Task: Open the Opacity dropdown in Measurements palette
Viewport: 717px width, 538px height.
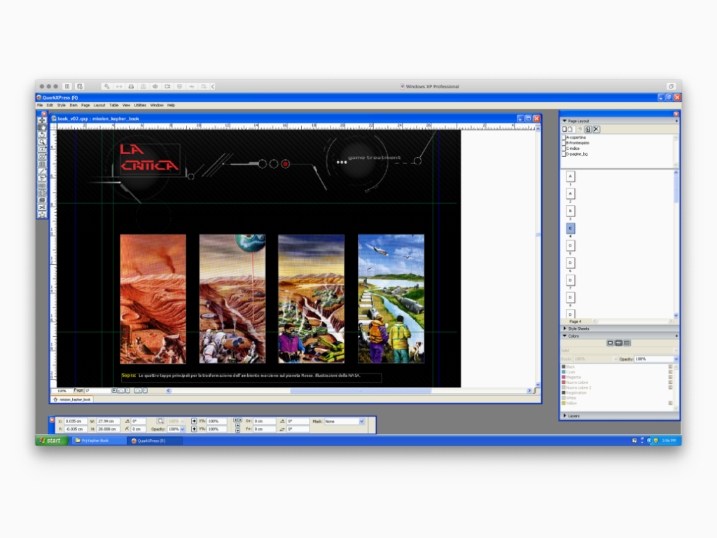Action: pyautogui.click(x=183, y=429)
